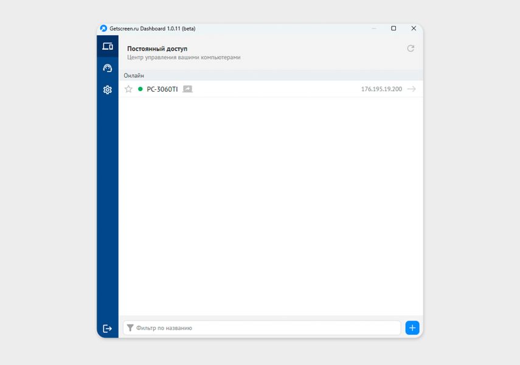Refresh the computer list

point(411,49)
